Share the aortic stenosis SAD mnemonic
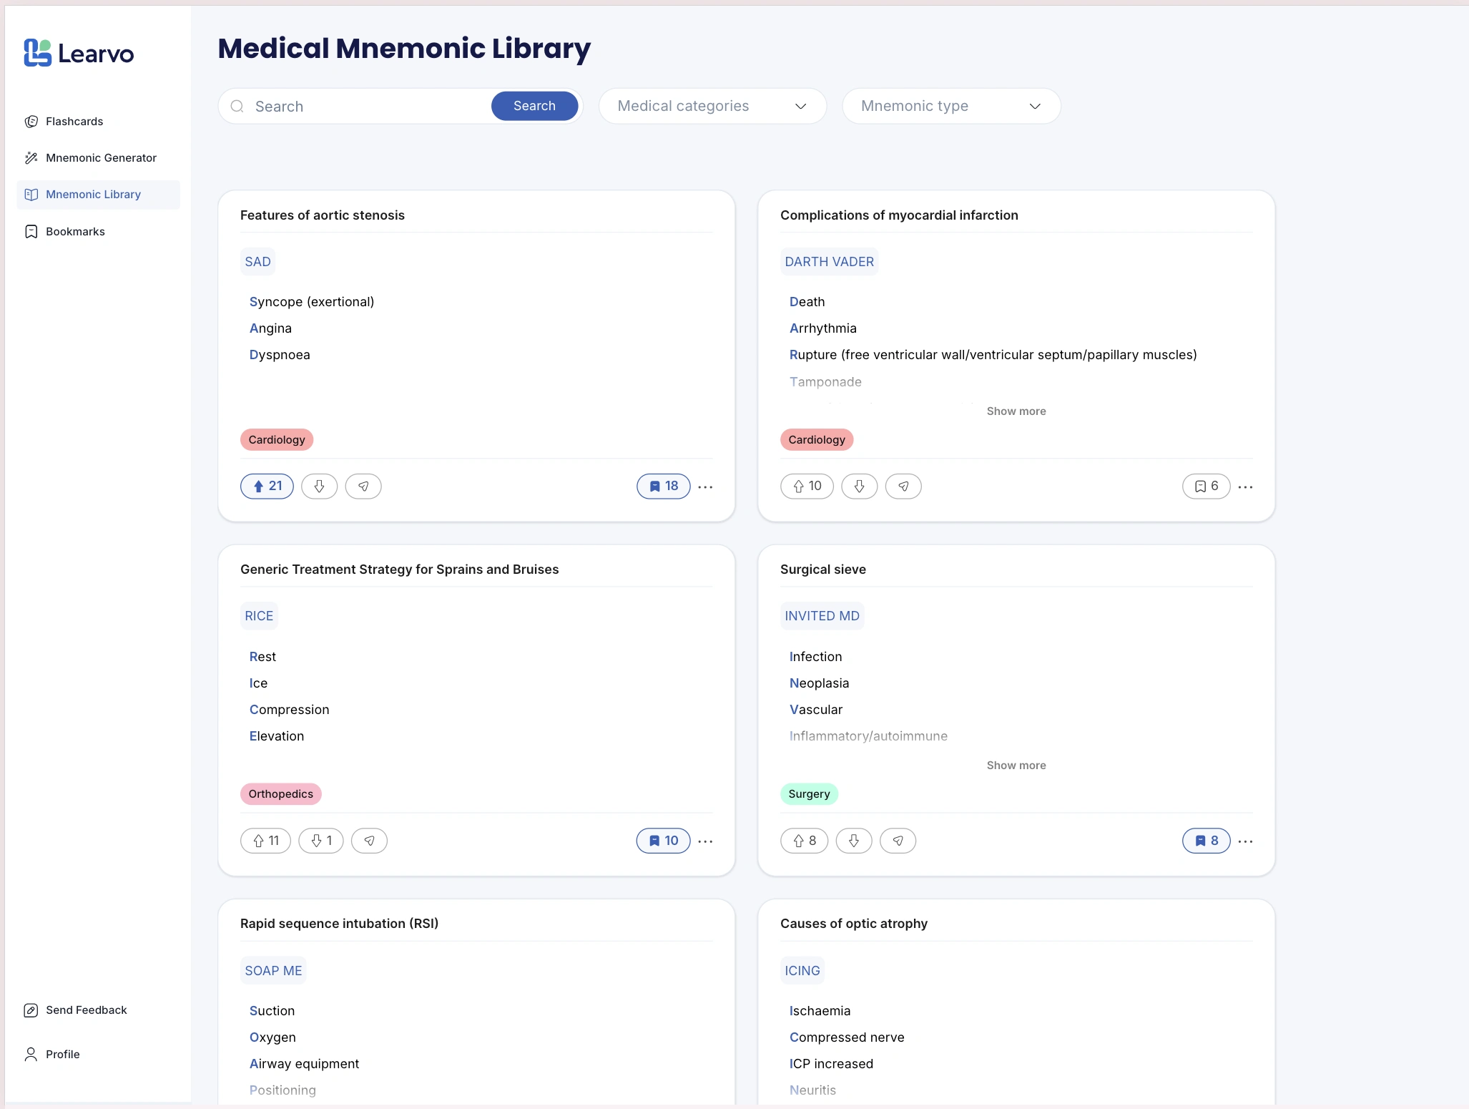The width and height of the screenshot is (1469, 1109). 363,487
